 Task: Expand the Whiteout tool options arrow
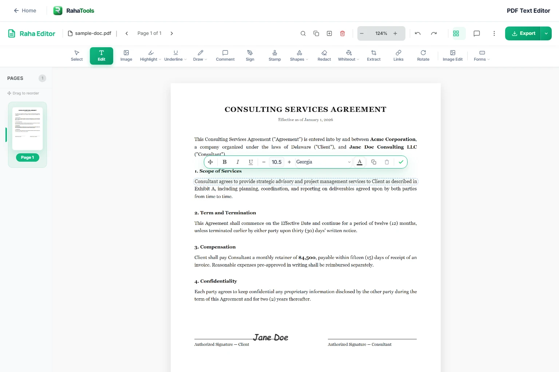[358, 60]
